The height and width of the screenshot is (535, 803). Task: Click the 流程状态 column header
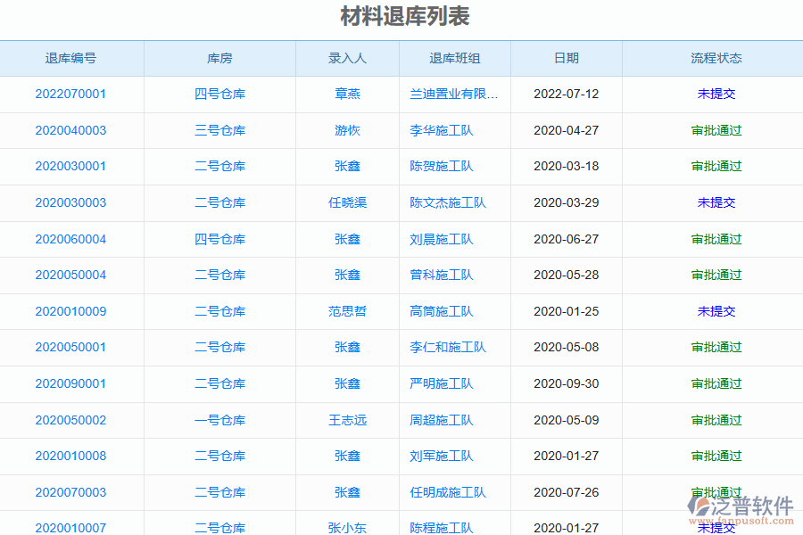click(x=716, y=58)
